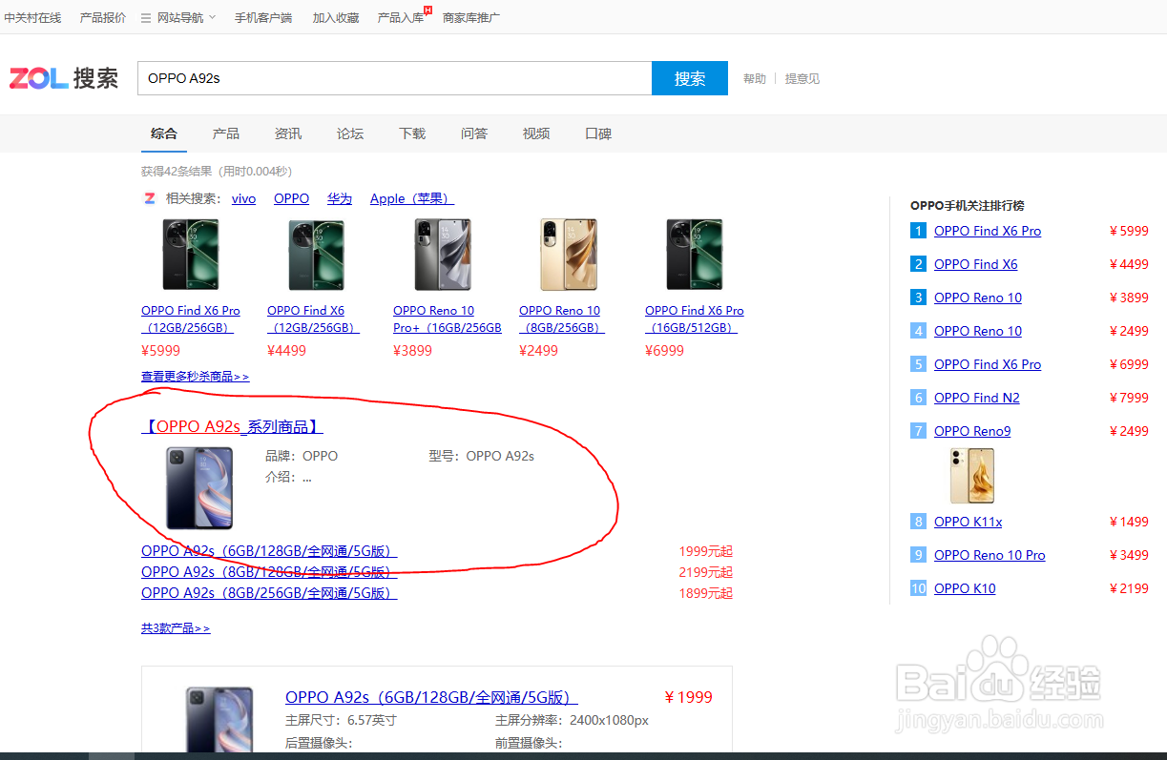Click the OPPO Reno9 ranking thumbnail

[x=972, y=476]
